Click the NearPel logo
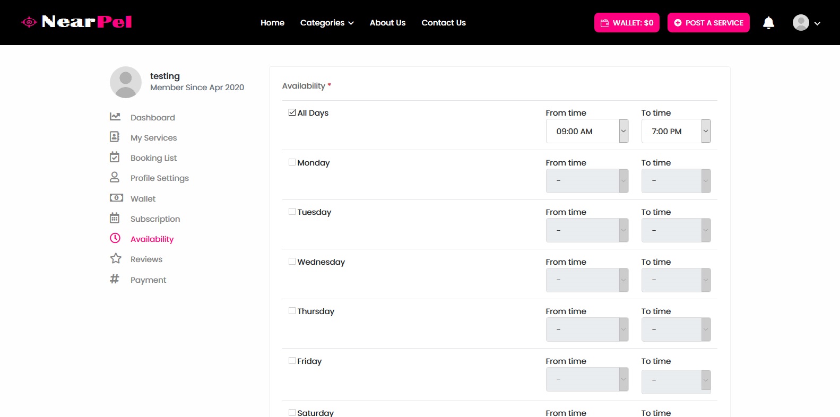 (77, 22)
